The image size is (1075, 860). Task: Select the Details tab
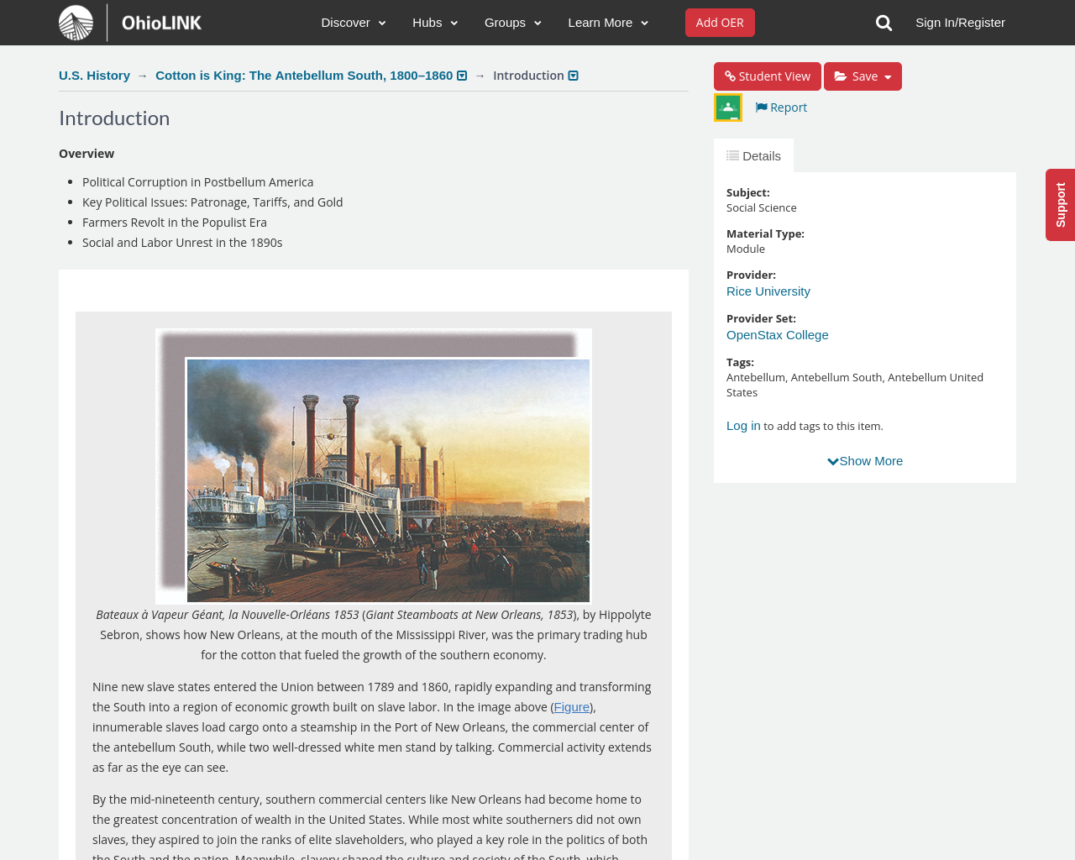753,156
